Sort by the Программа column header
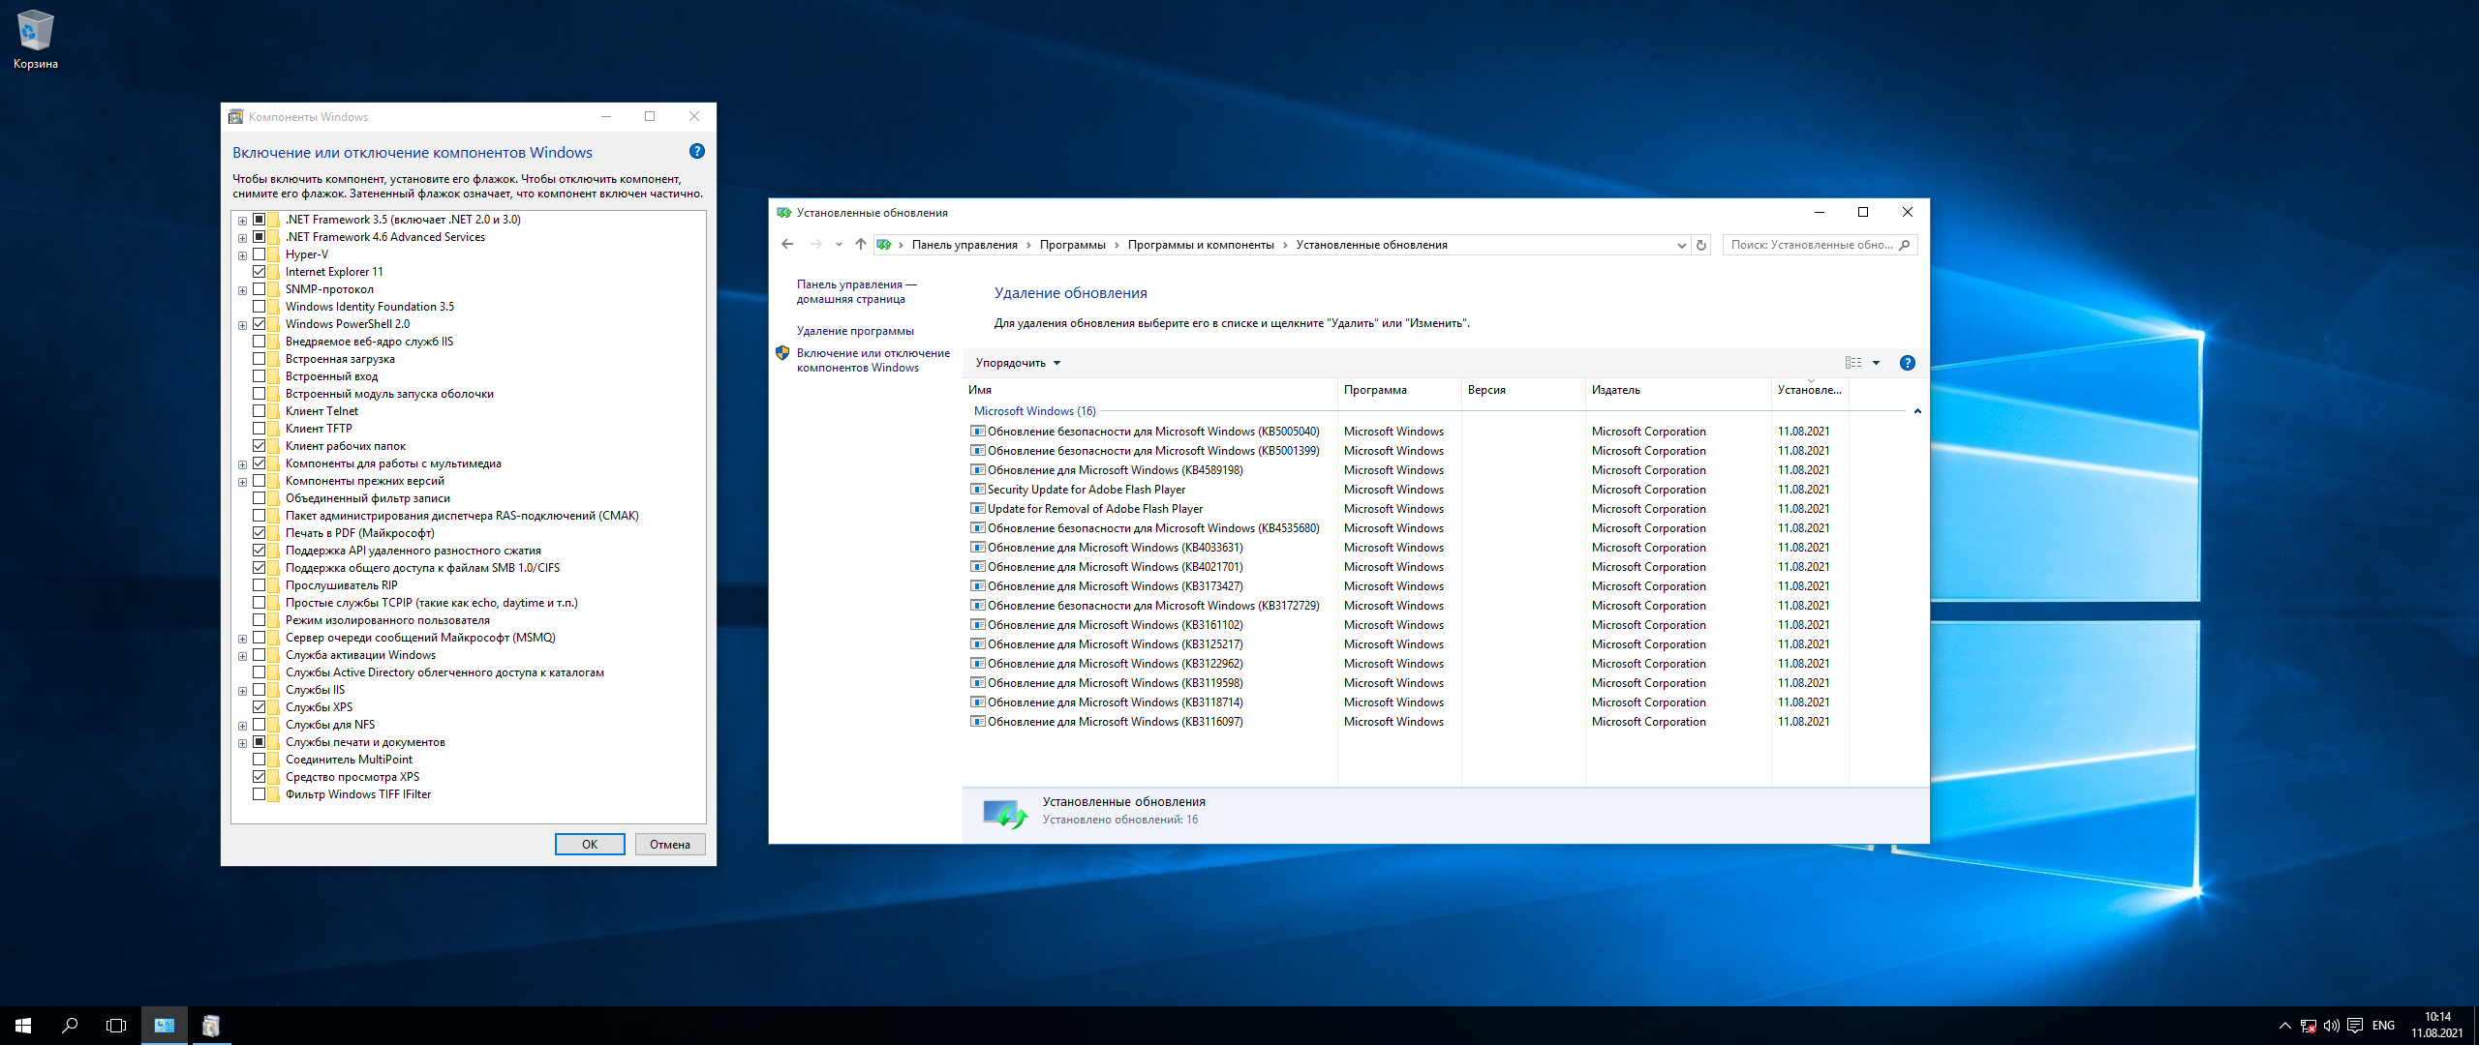 coord(1399,390)
